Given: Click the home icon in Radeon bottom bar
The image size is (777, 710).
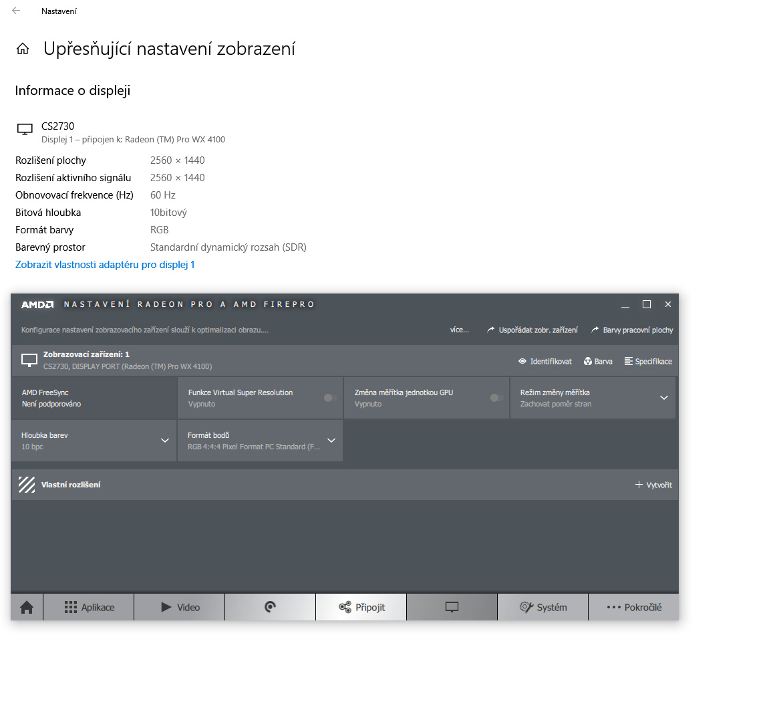Looking at the screenshot, I should coord(27,607).
